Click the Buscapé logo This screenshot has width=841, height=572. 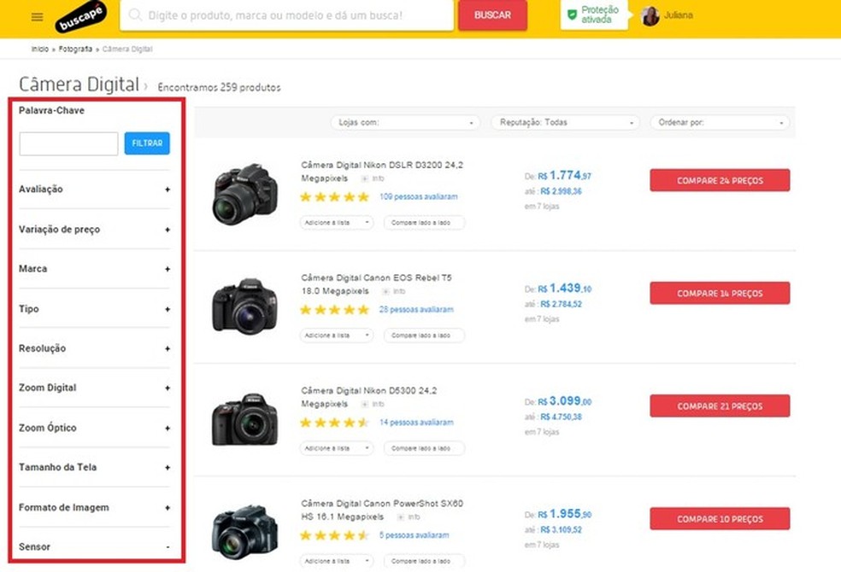pyautogui.click(x=80, y=16)
